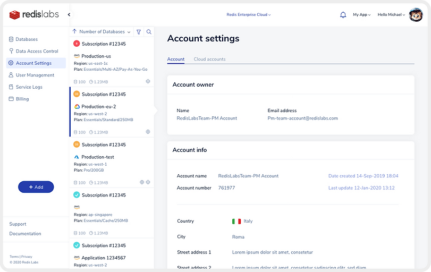Collapse the left sidebar with the chevron

69,14
